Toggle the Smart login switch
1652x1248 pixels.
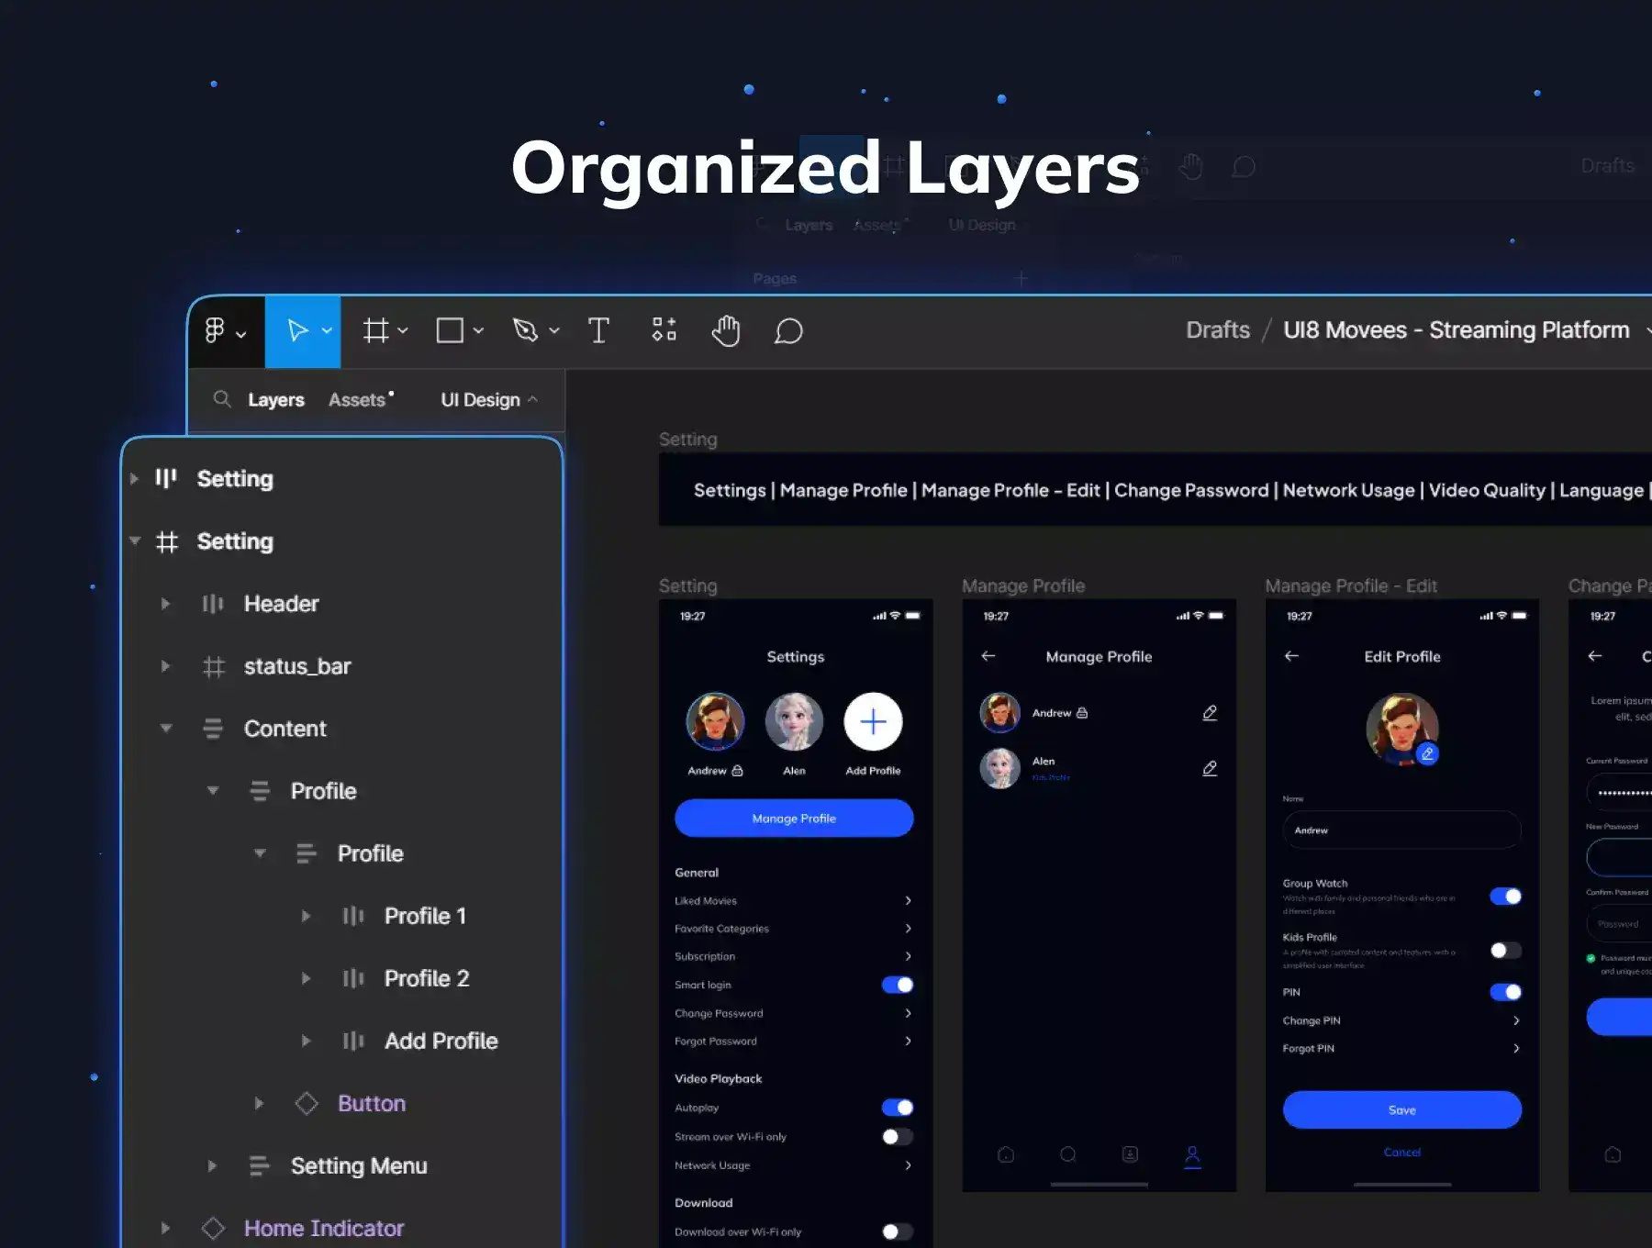pos(897,985)
